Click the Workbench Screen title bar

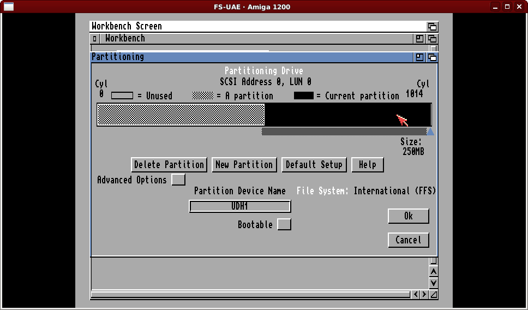click(258, 26)
